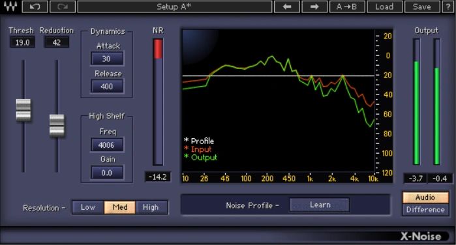Set Resolution to Low
This screenshot has width=456, height=245.
pos(88,207)
